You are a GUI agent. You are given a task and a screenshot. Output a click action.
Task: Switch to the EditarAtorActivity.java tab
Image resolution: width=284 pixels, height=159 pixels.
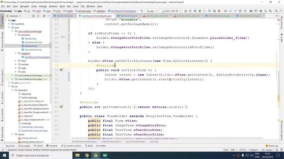(x=219, y=16)
